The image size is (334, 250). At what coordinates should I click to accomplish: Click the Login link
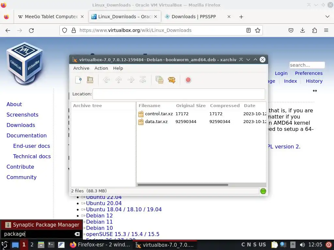click(281, 73)
